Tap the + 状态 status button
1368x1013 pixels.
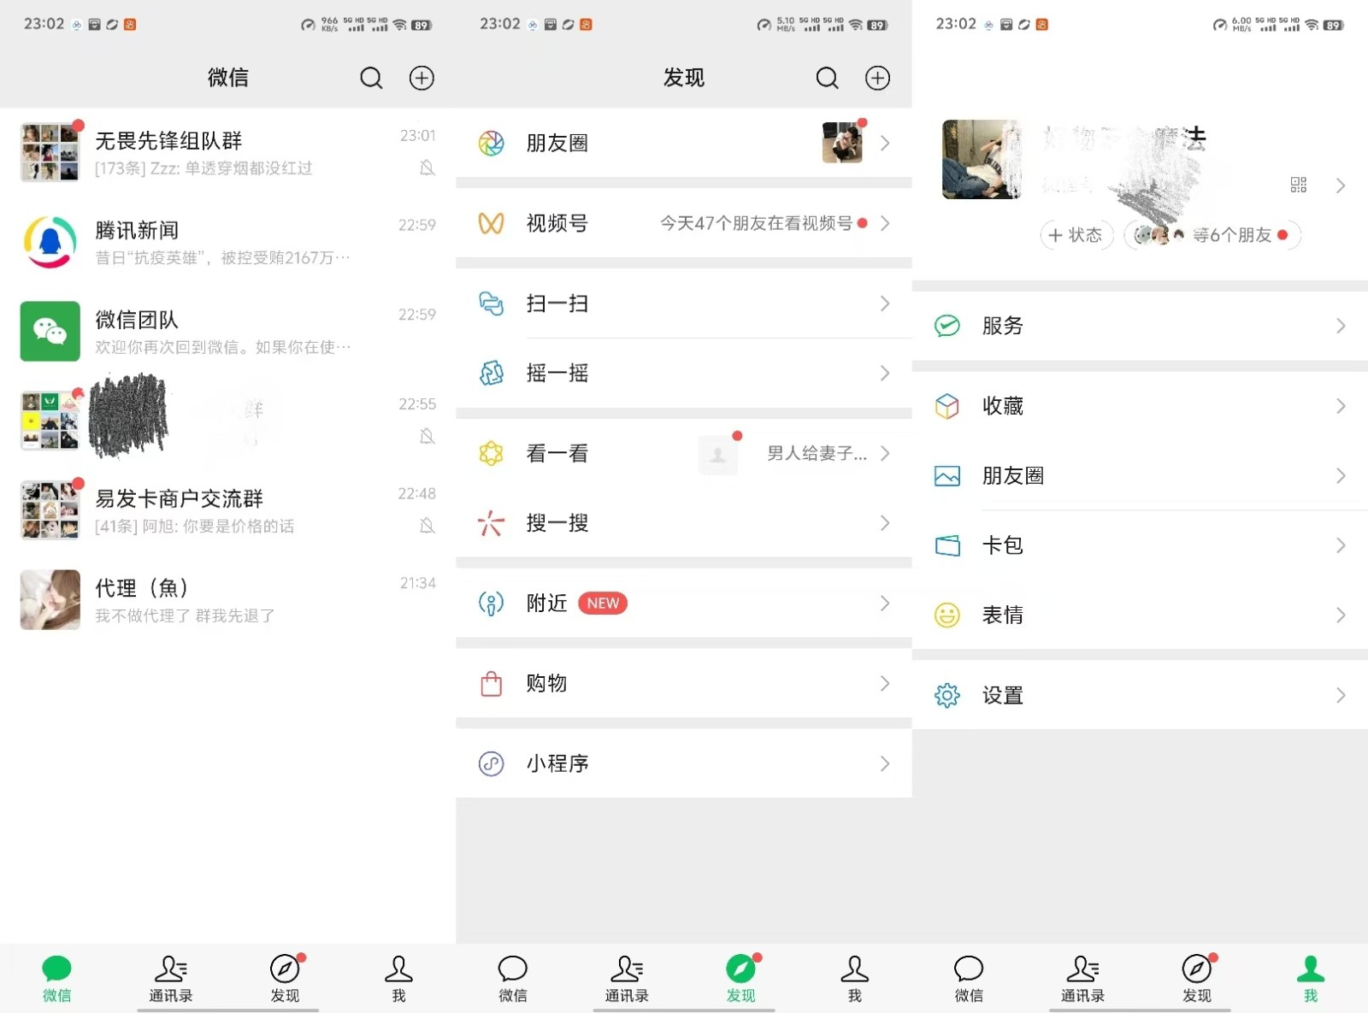[x=1076, y=235]
